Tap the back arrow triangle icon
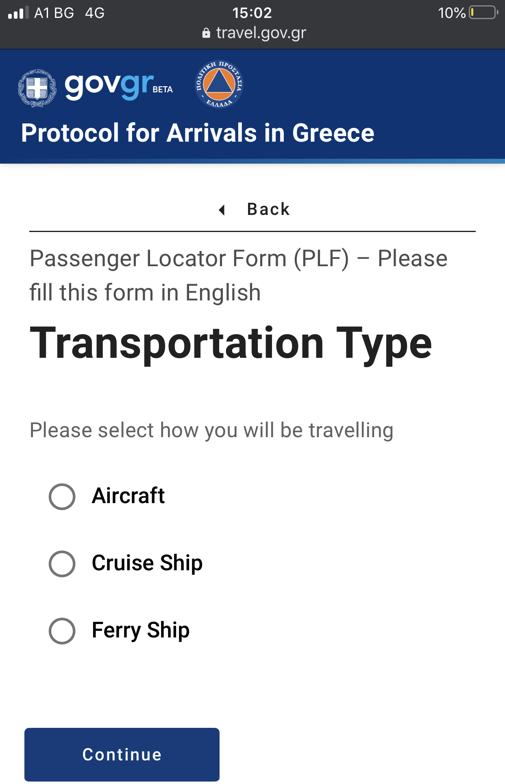The height and width of the screenshot is (784, 505). [x=222, y=210]
